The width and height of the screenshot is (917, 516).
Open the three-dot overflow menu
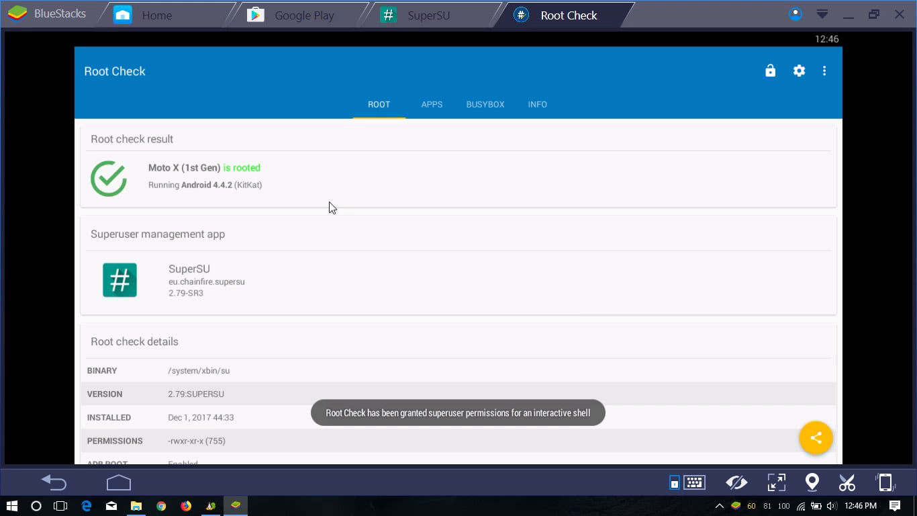tap(824, 71)
